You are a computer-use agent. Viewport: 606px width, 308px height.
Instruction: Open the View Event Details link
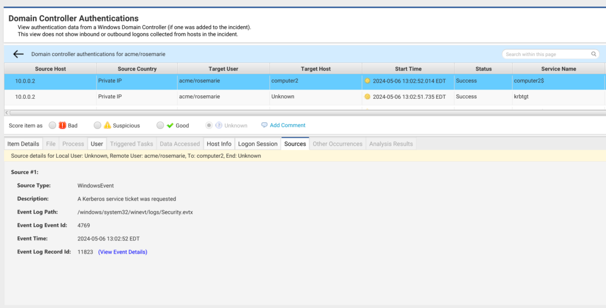[123, 252]
